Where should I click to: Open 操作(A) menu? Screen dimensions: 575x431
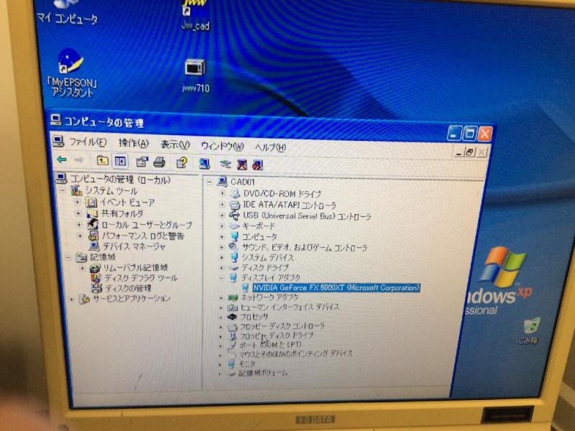134,143
